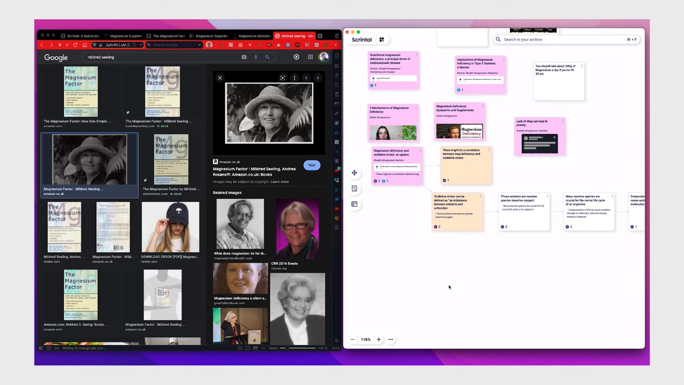Viewport: 684px width, 385px height.
Task: Click the Learn more copyright link
Action: pyautogui.click(x=280, y=182)
